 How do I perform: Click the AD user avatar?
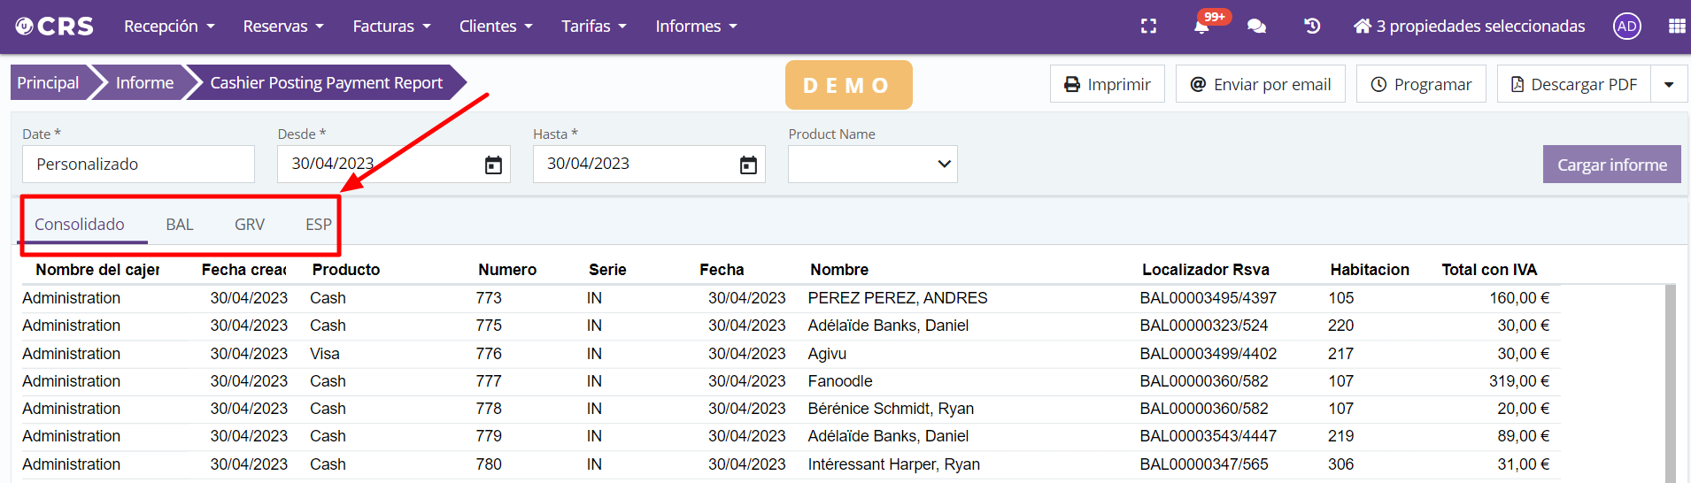pos(1626,27)
